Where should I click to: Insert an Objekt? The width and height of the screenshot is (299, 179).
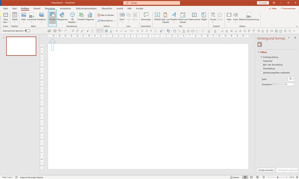(x=204, y=16)
